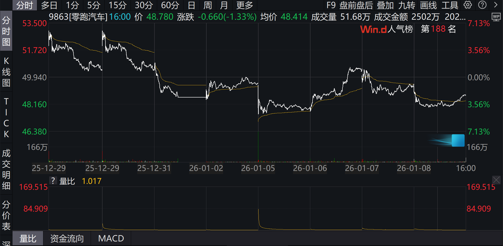Open the settings gear icon
Viewport: 503px width, 246px height.
pos(468,5)
